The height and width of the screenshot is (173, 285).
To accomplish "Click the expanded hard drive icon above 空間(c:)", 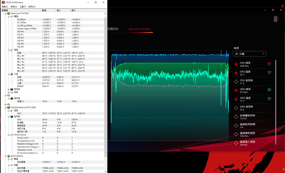I will 8,95.
